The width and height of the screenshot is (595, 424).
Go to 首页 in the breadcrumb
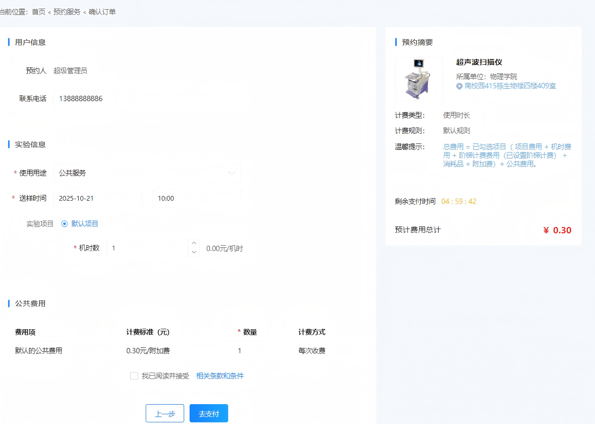[x=39, y=12]
